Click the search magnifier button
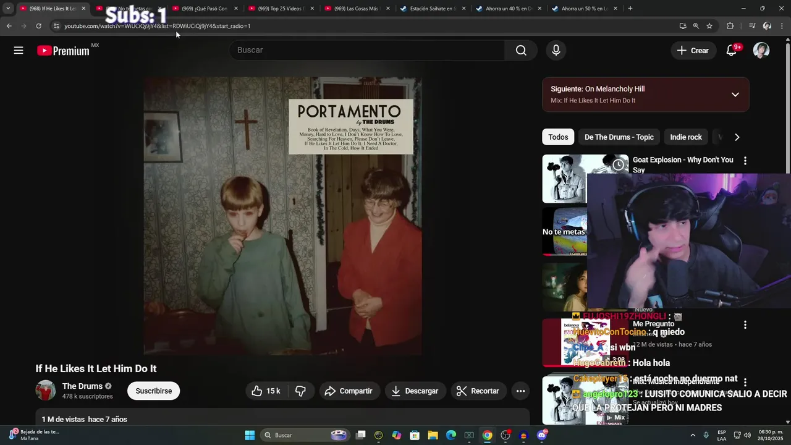Screen dimensions: 791x445 click(521, 50)
